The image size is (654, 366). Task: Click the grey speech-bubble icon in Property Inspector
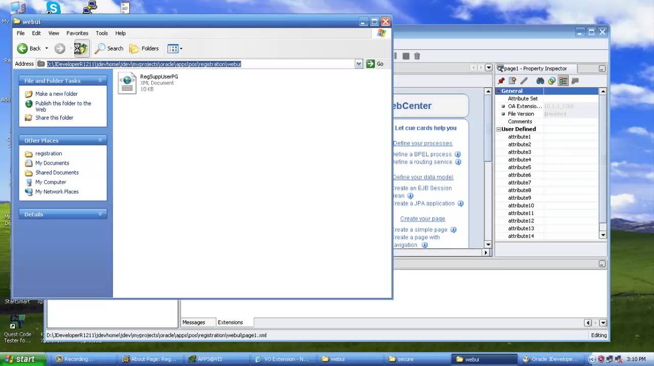(575, 81)
